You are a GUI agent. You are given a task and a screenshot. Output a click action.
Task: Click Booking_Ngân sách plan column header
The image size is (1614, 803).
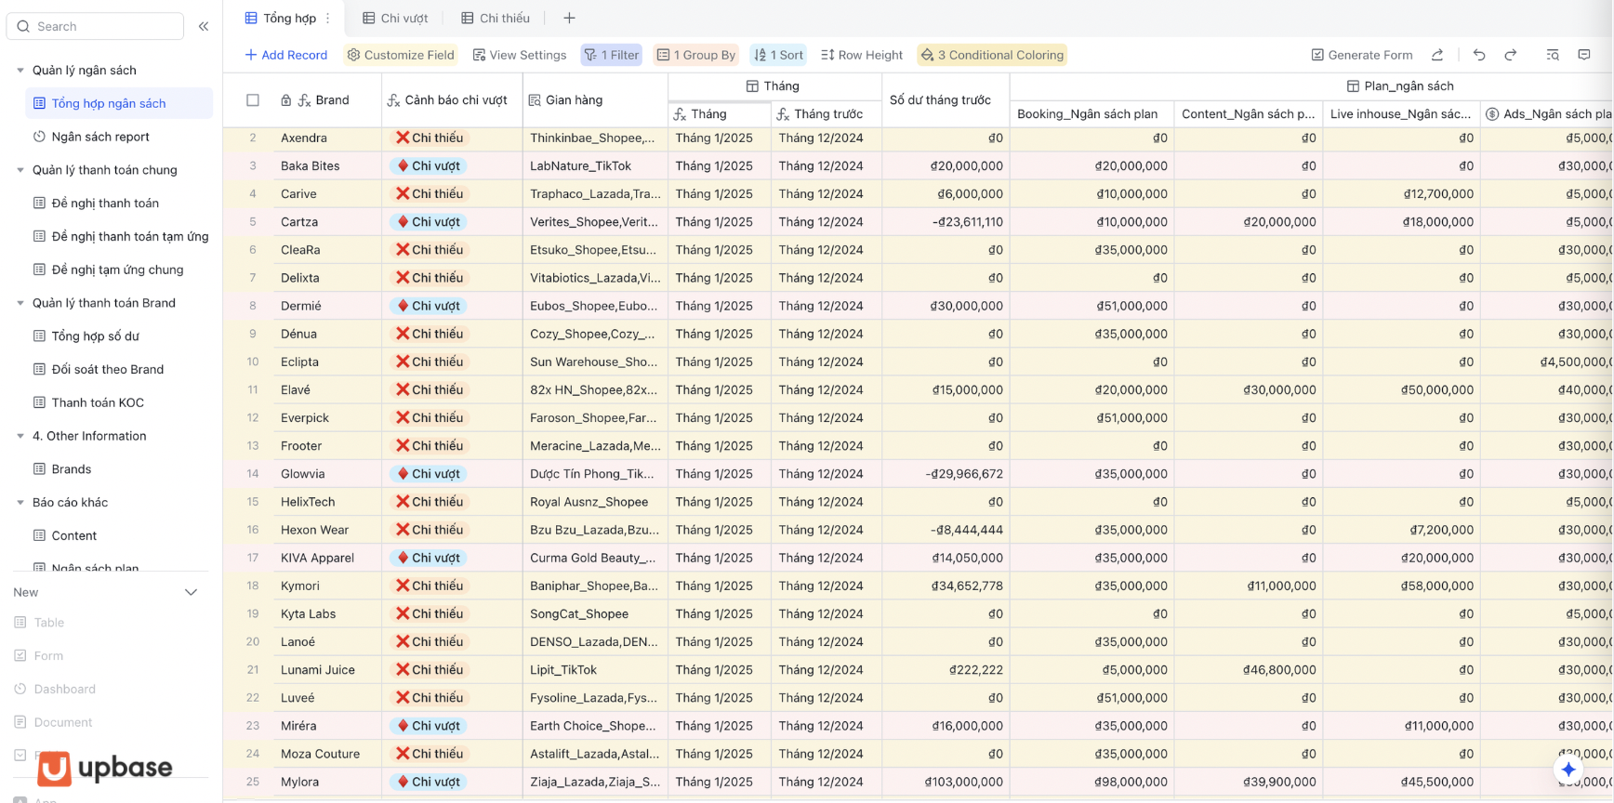[x=1091, y=113]
